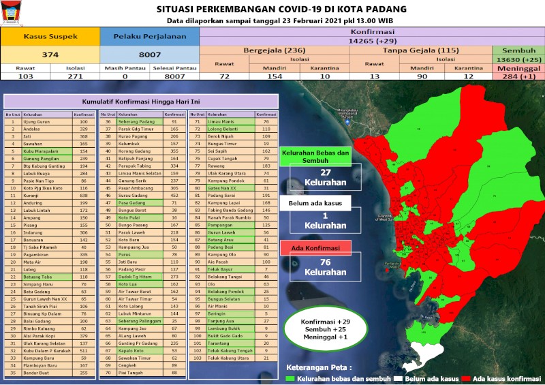
Task: Select the Surau Gadang row
Action: [x=142, y=196]
